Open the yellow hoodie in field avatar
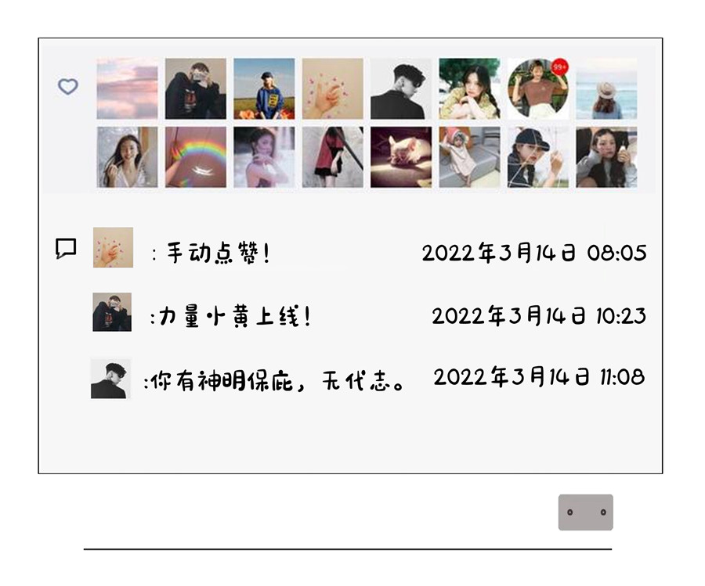This screenshot has height=586, width=705. pyautogui.click(x=265, y=88)
